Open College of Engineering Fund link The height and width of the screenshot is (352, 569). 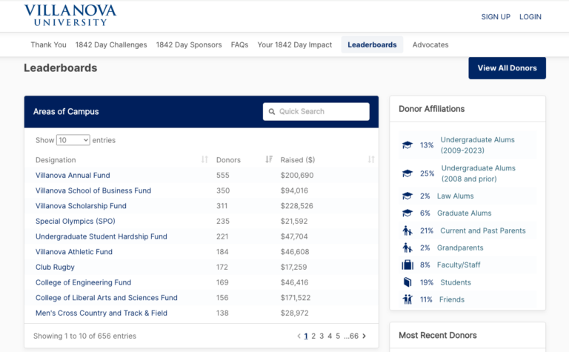(x=83, y=282)
